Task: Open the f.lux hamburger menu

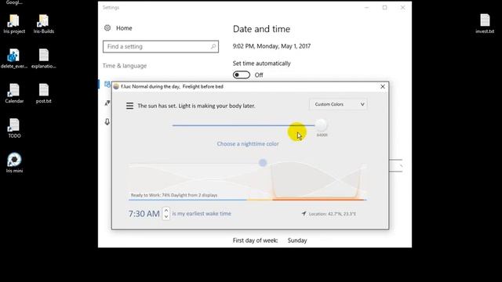Action: pyautogui.click(x=129, y=106)
